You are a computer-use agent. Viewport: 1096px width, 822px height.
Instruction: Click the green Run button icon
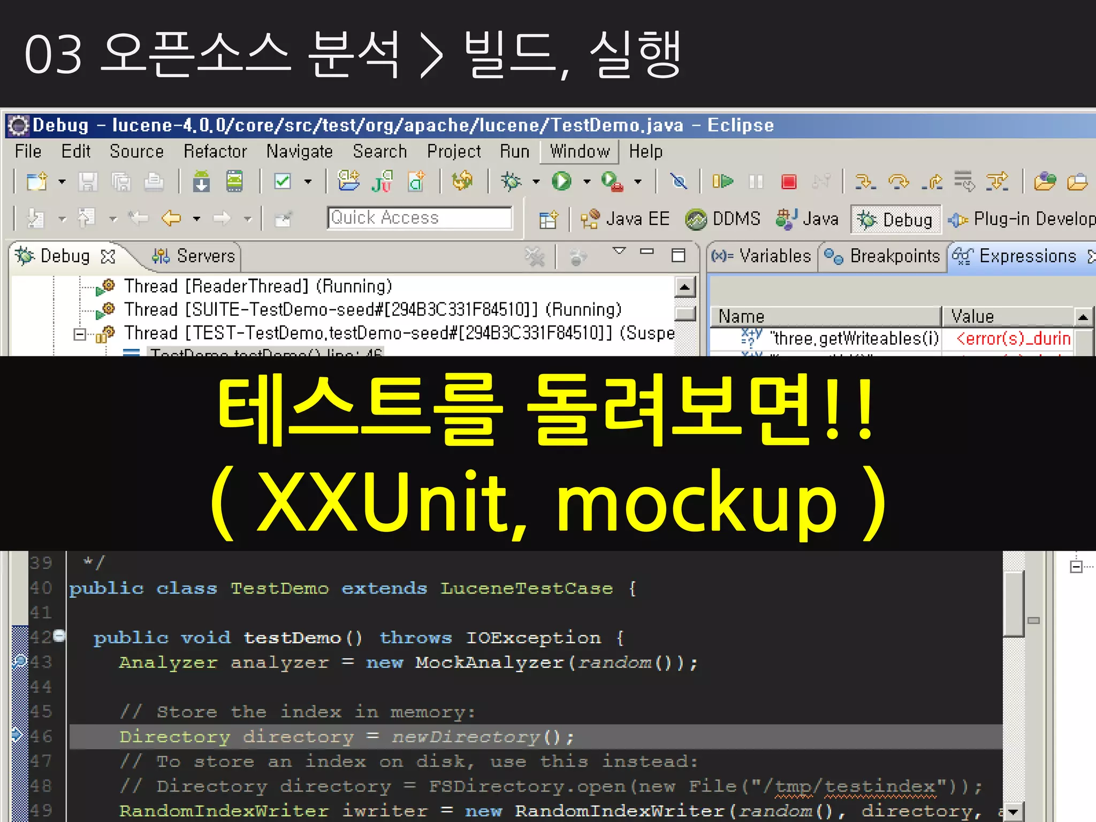click(561, 181)
